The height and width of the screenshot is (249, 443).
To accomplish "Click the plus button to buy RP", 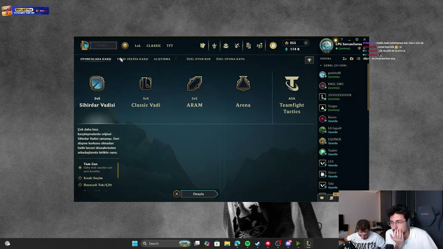I will [x=306, y=43].
